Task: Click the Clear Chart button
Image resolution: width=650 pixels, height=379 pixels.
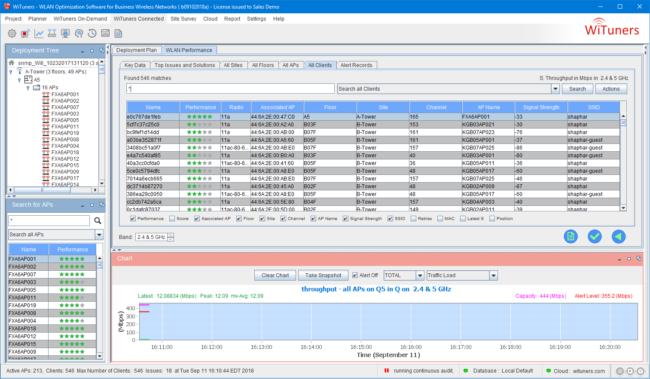Action: coord(275,275)
